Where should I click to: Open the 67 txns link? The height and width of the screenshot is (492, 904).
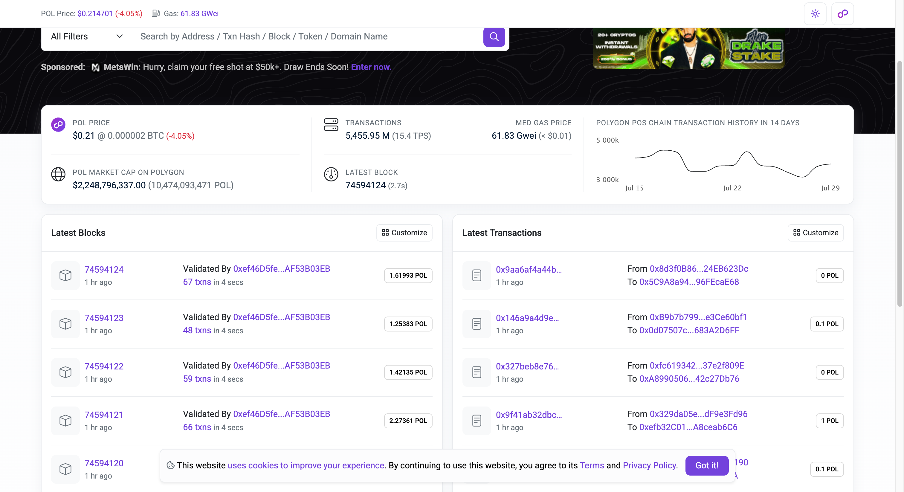click(197, 282)
